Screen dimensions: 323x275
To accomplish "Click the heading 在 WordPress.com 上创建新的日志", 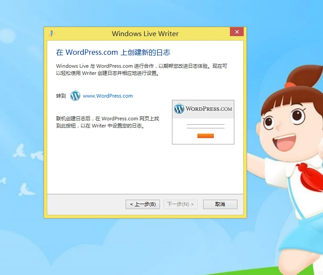I will click(x=113, y=52).
